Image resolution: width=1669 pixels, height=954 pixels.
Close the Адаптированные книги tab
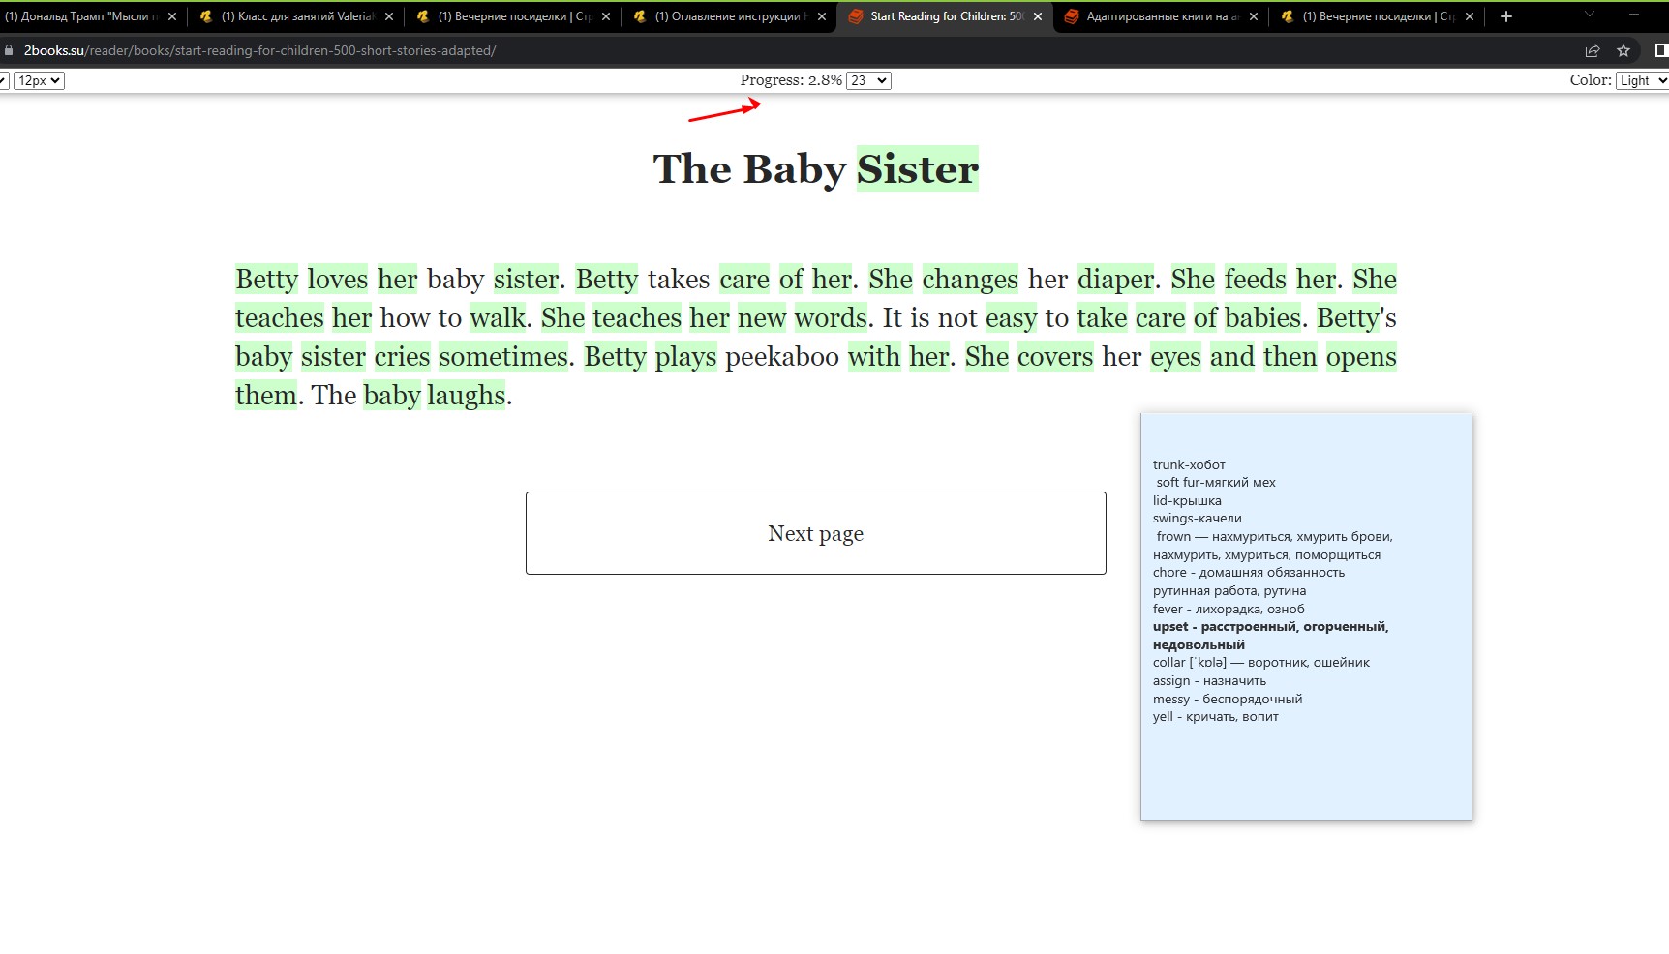pyautogui.click(x=1254, y=16)
